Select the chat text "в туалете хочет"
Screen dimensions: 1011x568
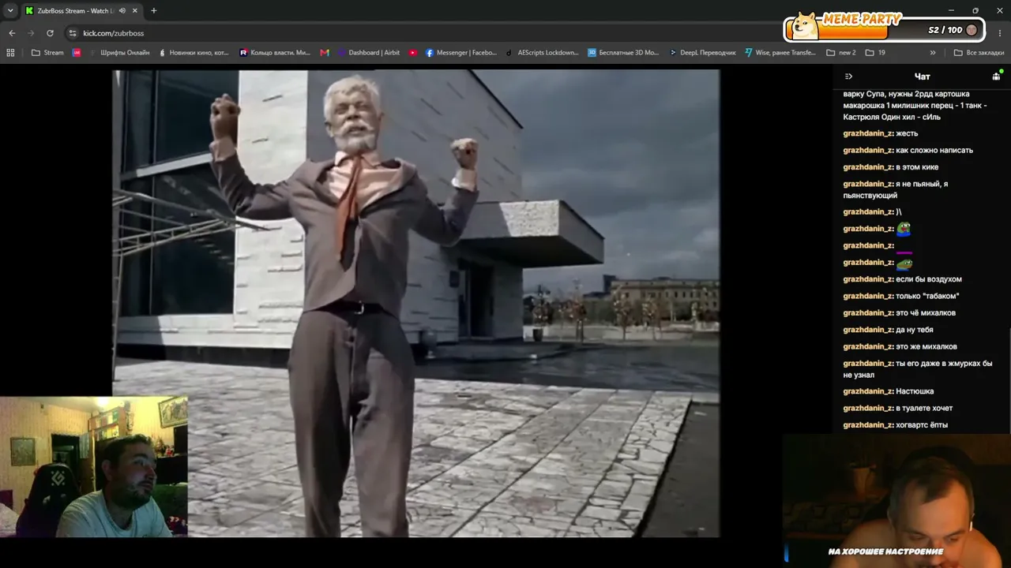(x=924, y=408)
